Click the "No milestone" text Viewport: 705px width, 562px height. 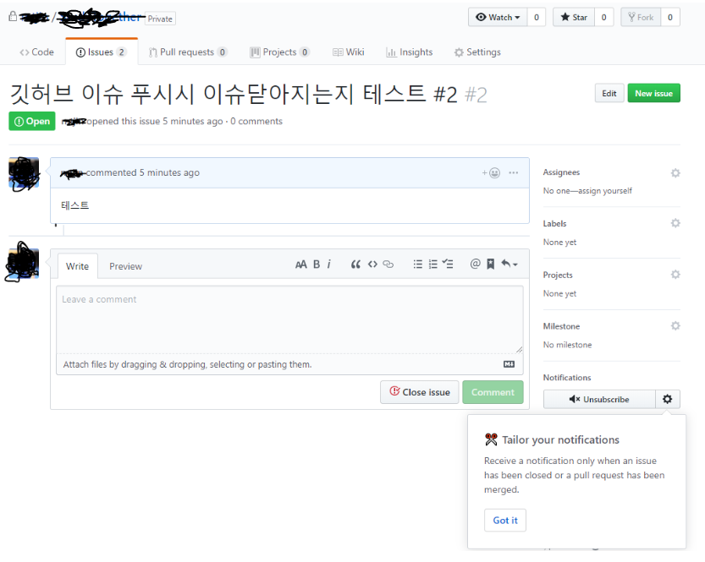point(567,345)
